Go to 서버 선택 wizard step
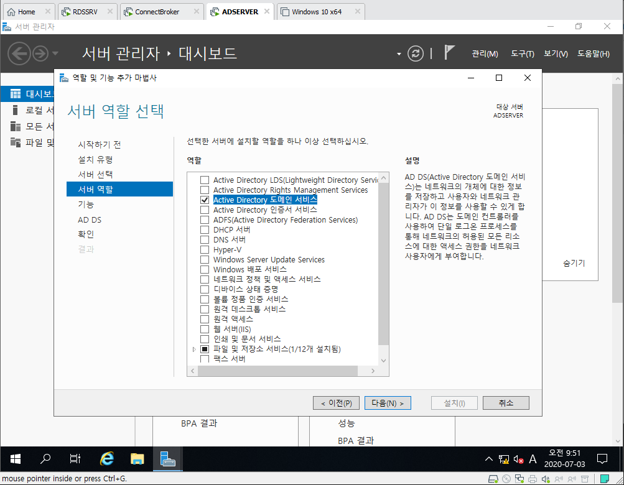 pyautogui.click(x=96, y=175)
